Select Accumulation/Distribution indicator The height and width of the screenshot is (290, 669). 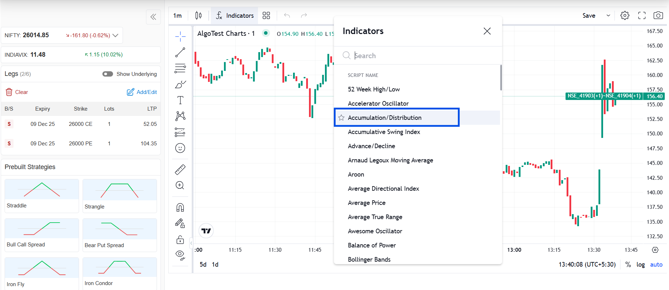tap(384, 118)
